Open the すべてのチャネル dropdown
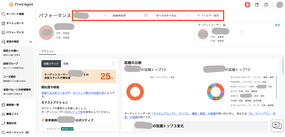 coord(173,16)
